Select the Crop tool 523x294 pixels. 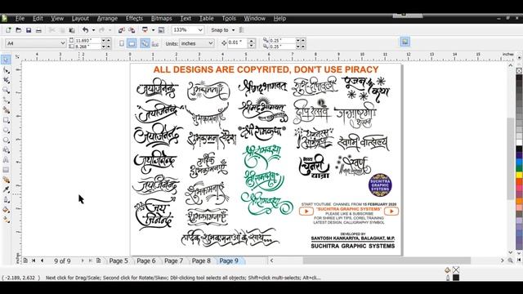click(6, 80)
